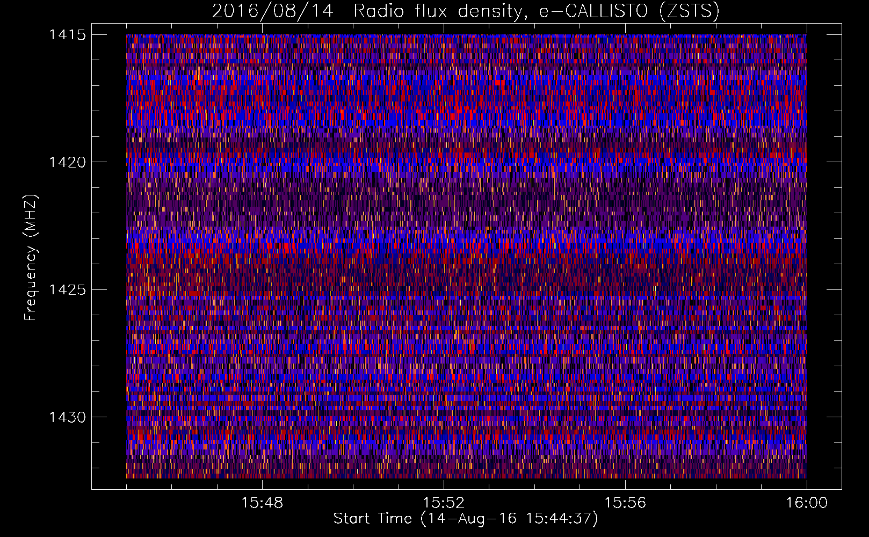
Task: Select the 1425 frequency axis label
Action: (68, 290)
